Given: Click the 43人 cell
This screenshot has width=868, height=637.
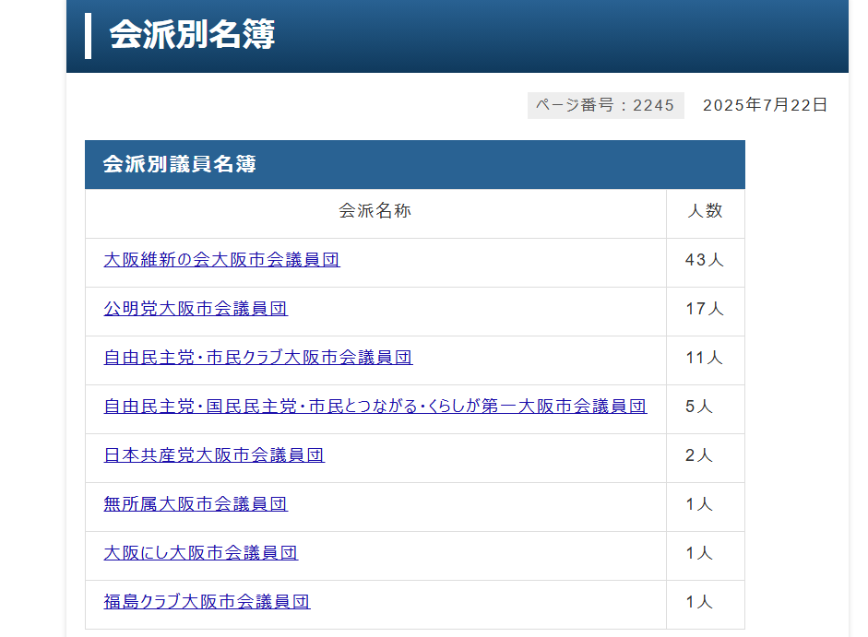Looking at the screenshot, I should point(706,263).
